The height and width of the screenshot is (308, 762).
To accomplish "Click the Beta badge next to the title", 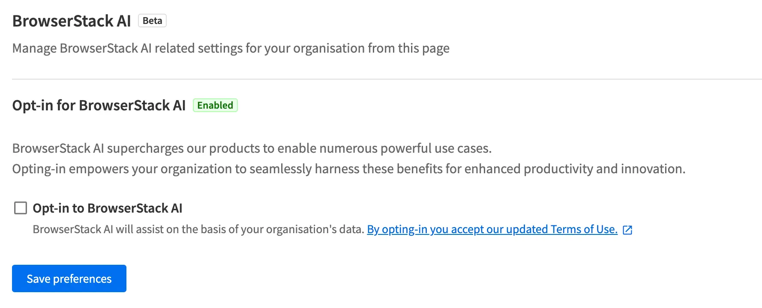I will tap(152, 21).
